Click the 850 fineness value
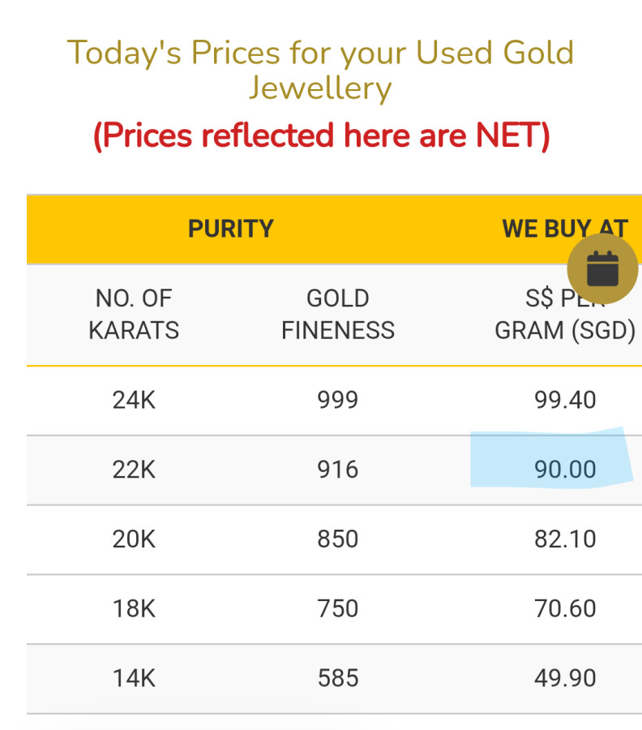This screenshot has height=730, width=642. 338,539
